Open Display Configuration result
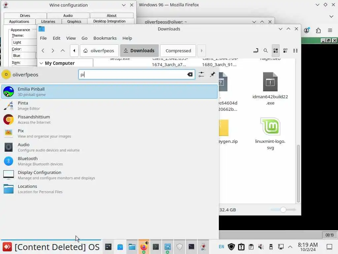Viewport: 338px width, 254px height. (109, 175)
